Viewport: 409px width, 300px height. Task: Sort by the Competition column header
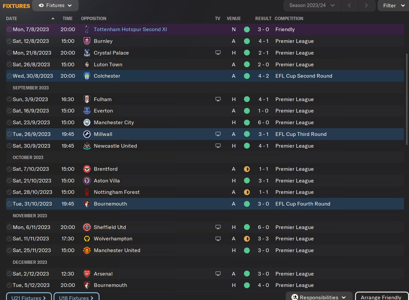289,19
